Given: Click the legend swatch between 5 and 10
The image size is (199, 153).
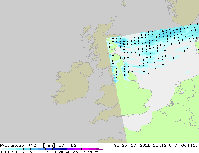Looking at the screenshot, I should [35, 149].
